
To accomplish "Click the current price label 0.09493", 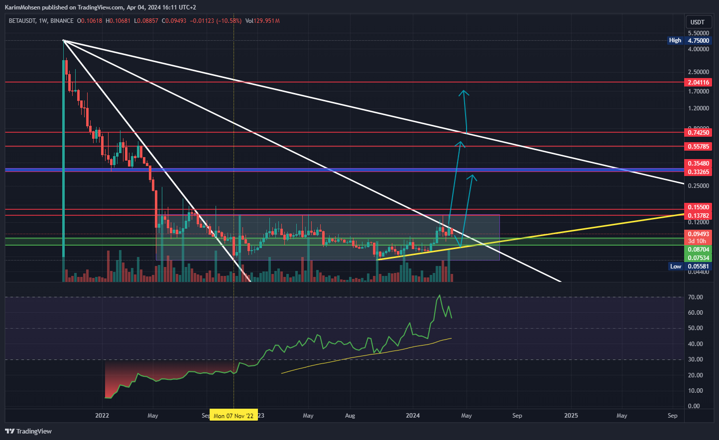I will coord(698,234).
